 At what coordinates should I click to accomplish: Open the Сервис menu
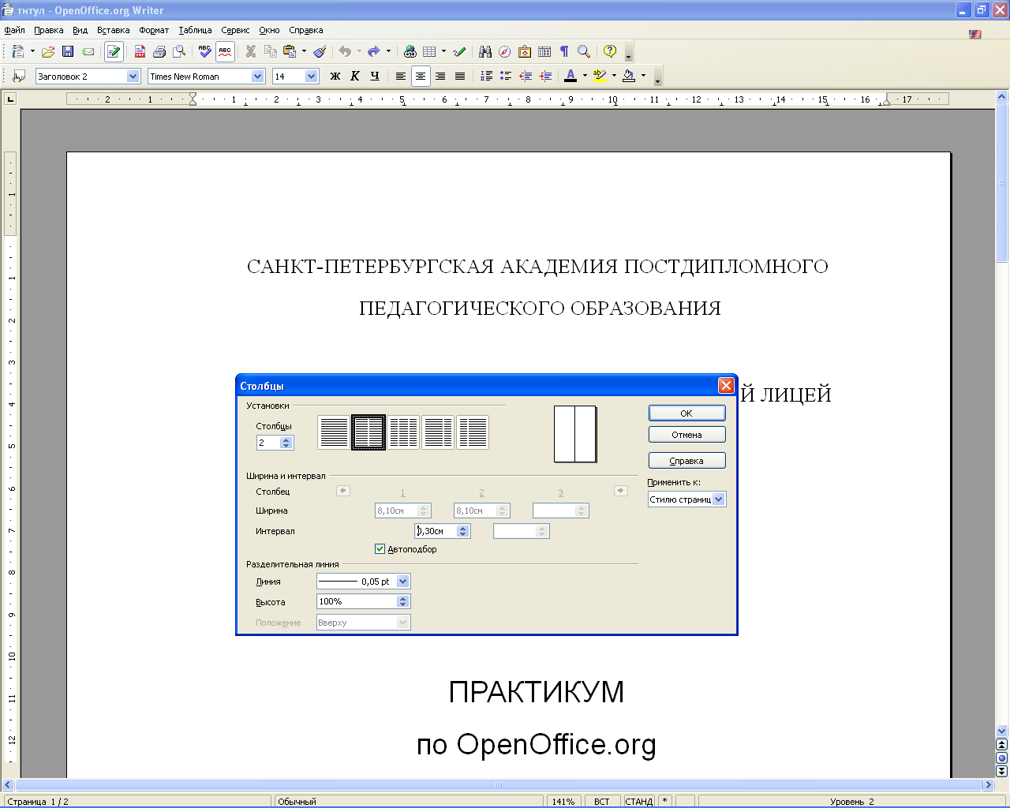[235, 30]
